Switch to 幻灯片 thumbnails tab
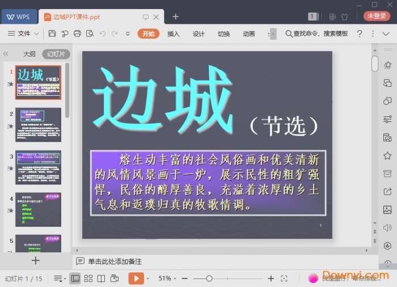This screenshot has width=397, height=287. click(x=56, y=54)
